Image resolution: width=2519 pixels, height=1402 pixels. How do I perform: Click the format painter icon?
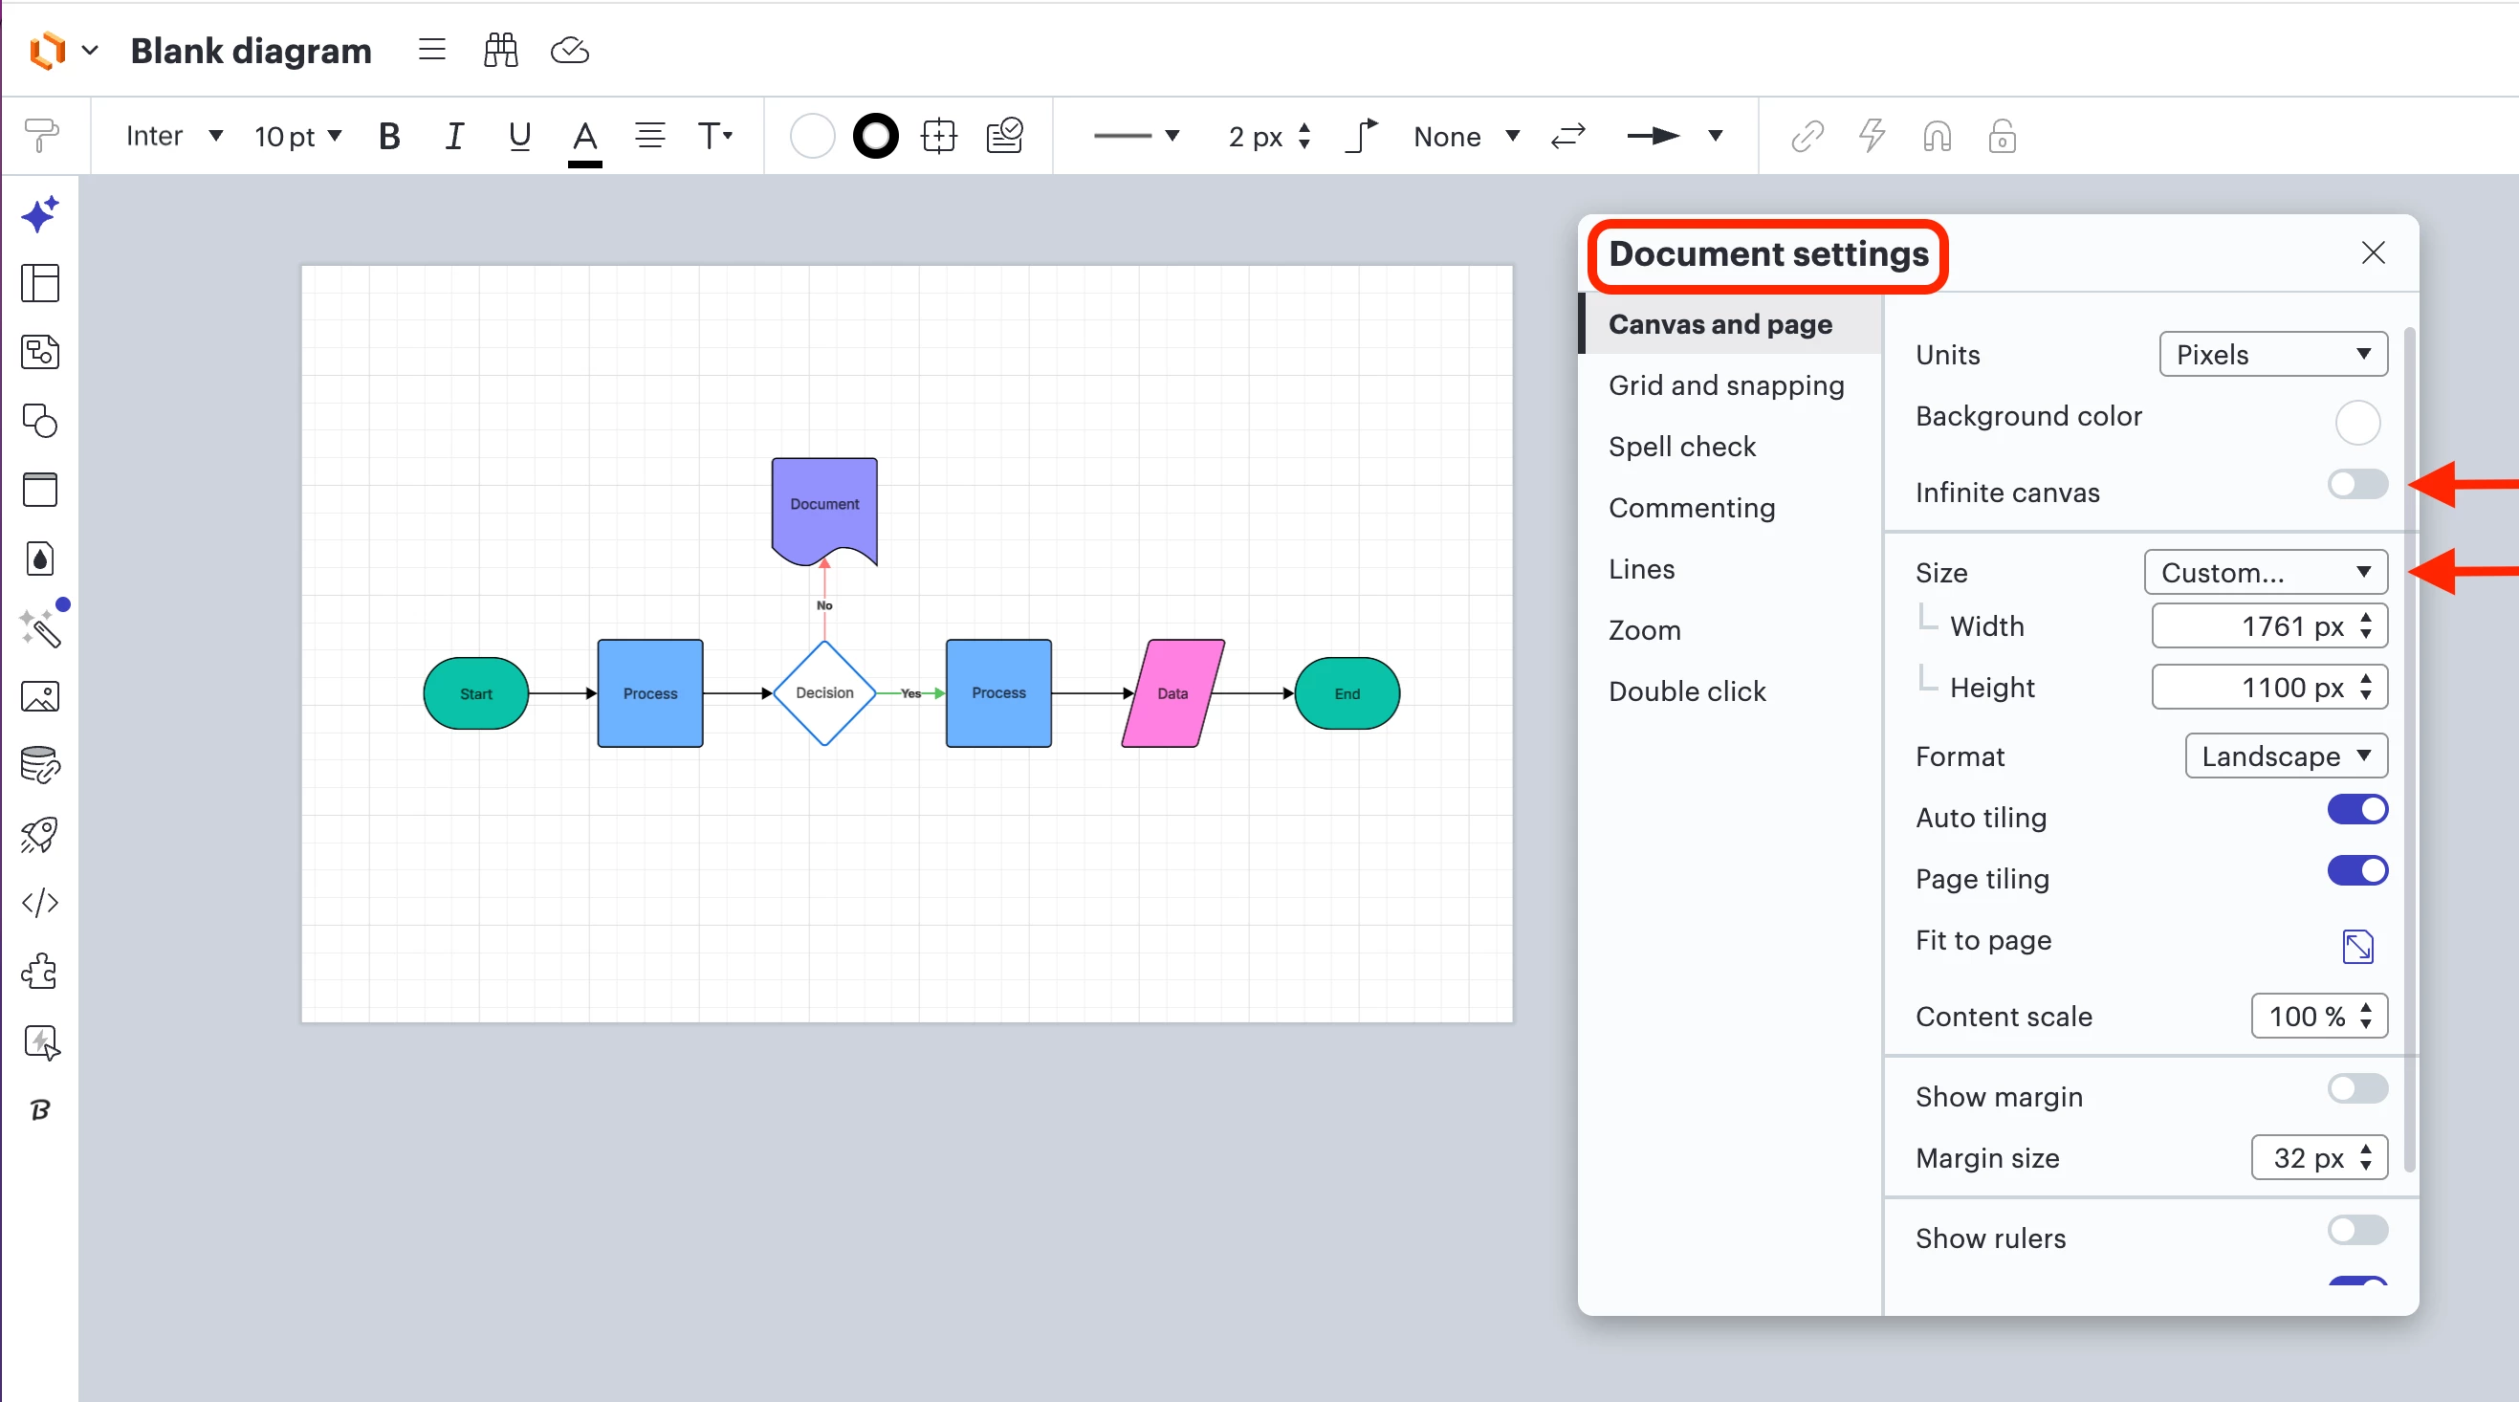click(x=41, y=135)
